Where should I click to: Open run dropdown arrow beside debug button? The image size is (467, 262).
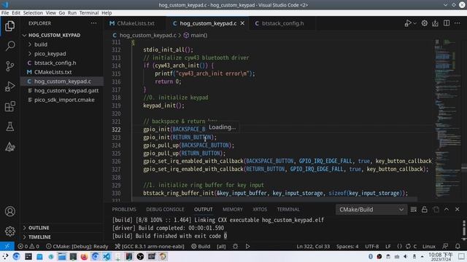[414, 23]
